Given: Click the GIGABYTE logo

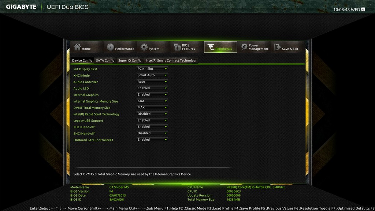Looking at the screenshot, I should tap(22, 7).
